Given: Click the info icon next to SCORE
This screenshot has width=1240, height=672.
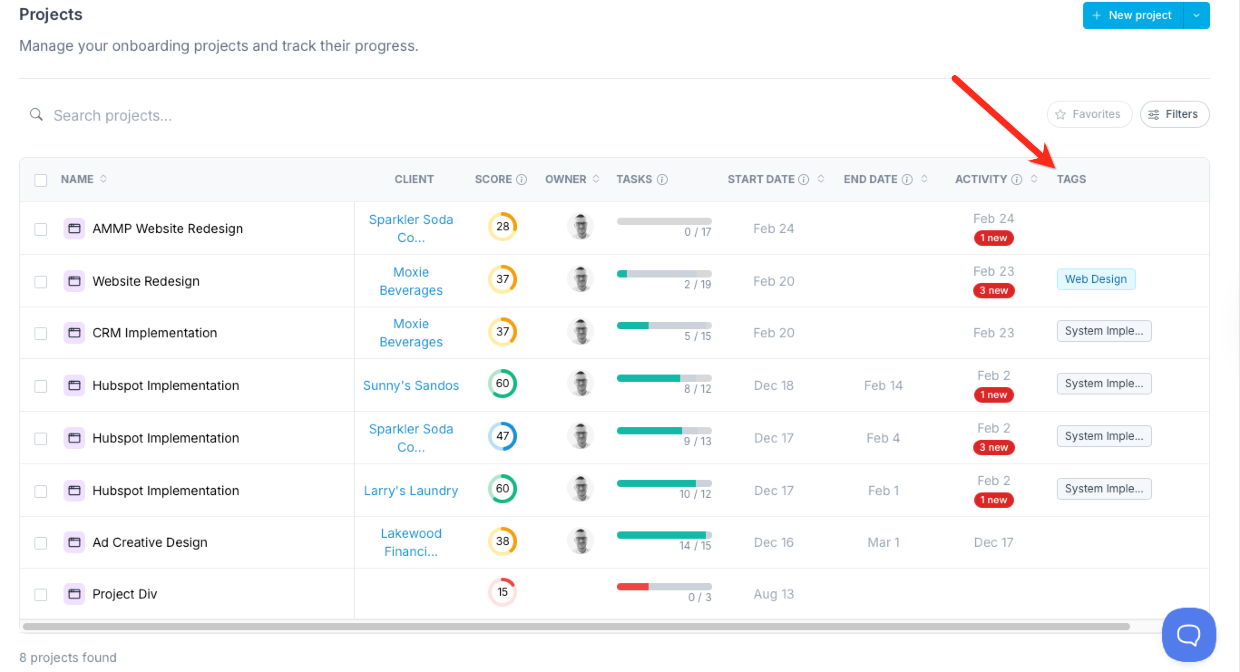Looking at the screenshot, I should point(521,180).
